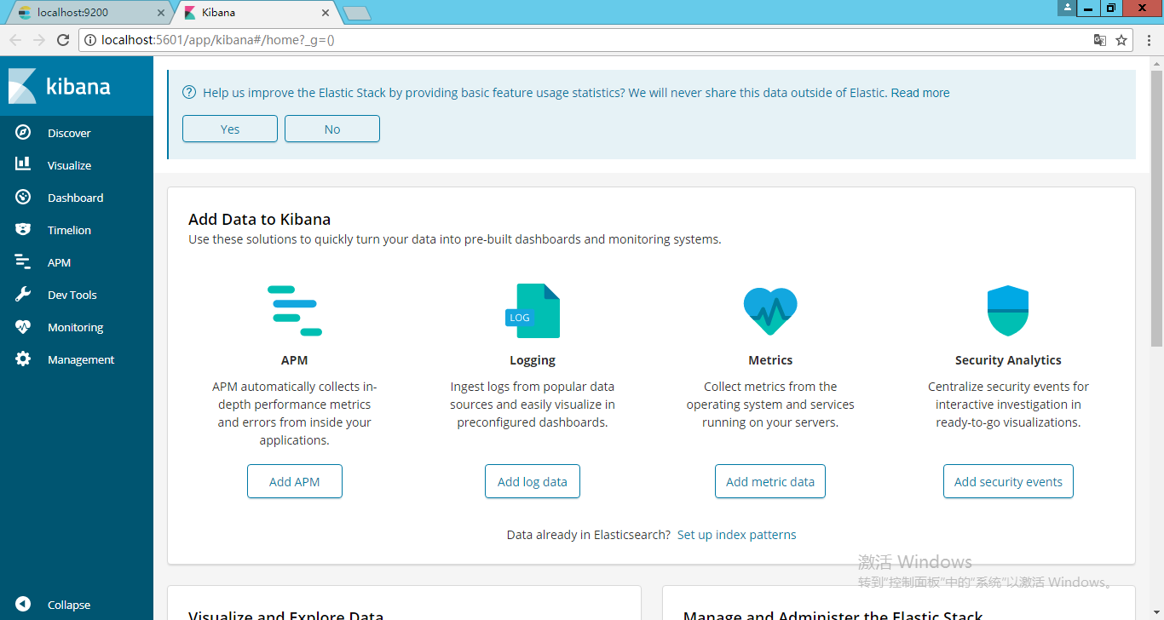Click the Management gear icon
1164x620 pixels.
click(23, 359)
